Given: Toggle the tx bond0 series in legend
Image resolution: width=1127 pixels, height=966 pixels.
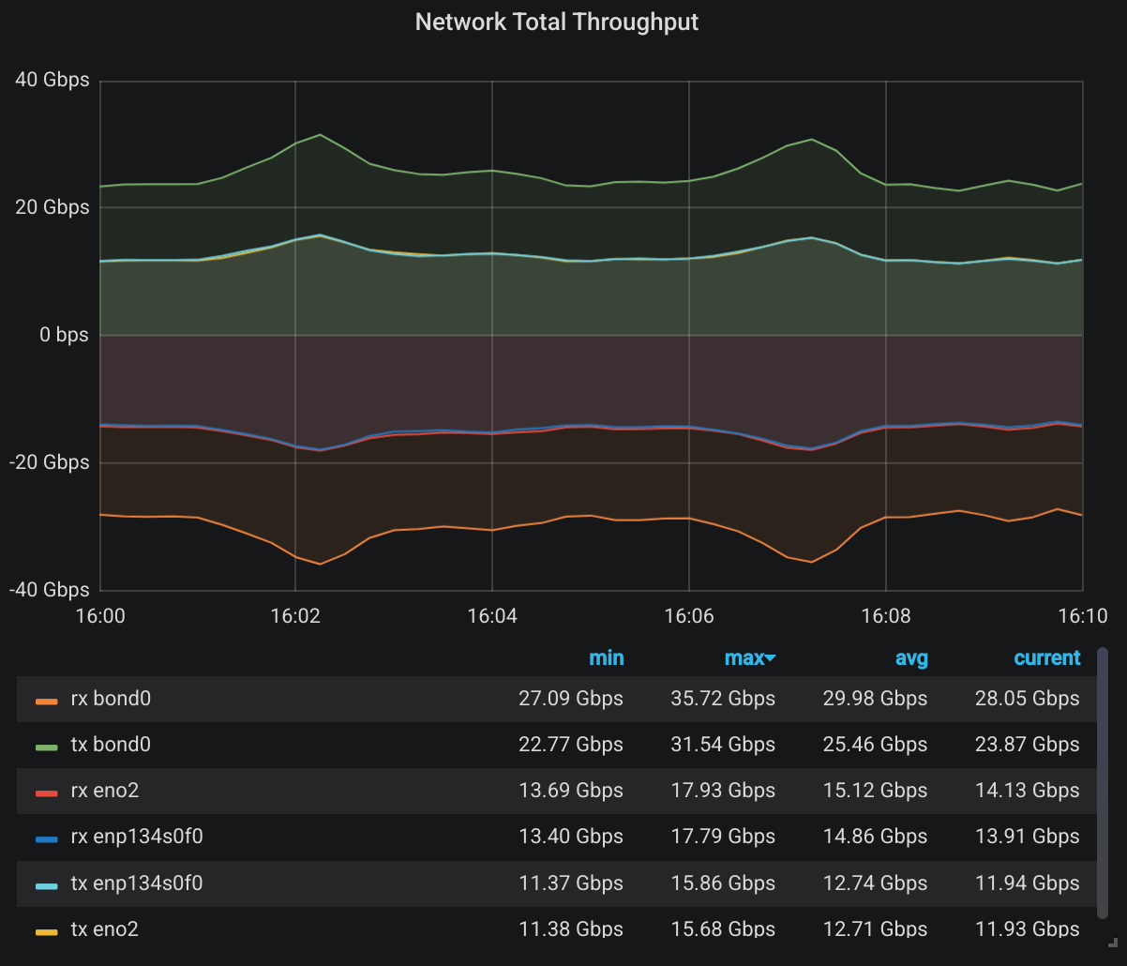Looking at the screenshot, I should pos(111,745).
